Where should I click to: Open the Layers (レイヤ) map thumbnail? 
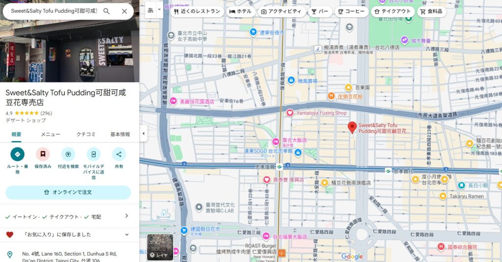pyautogui.click(x=160, y=247)
